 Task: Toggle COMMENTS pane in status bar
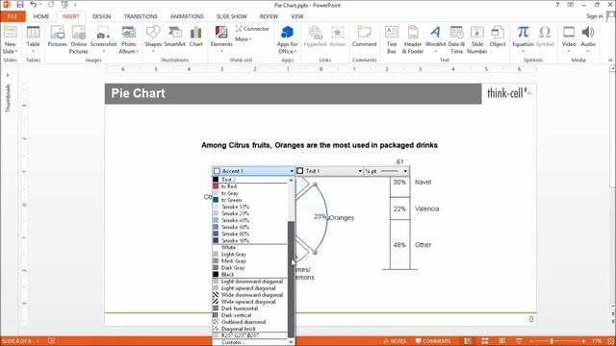(x=433, y=341)
